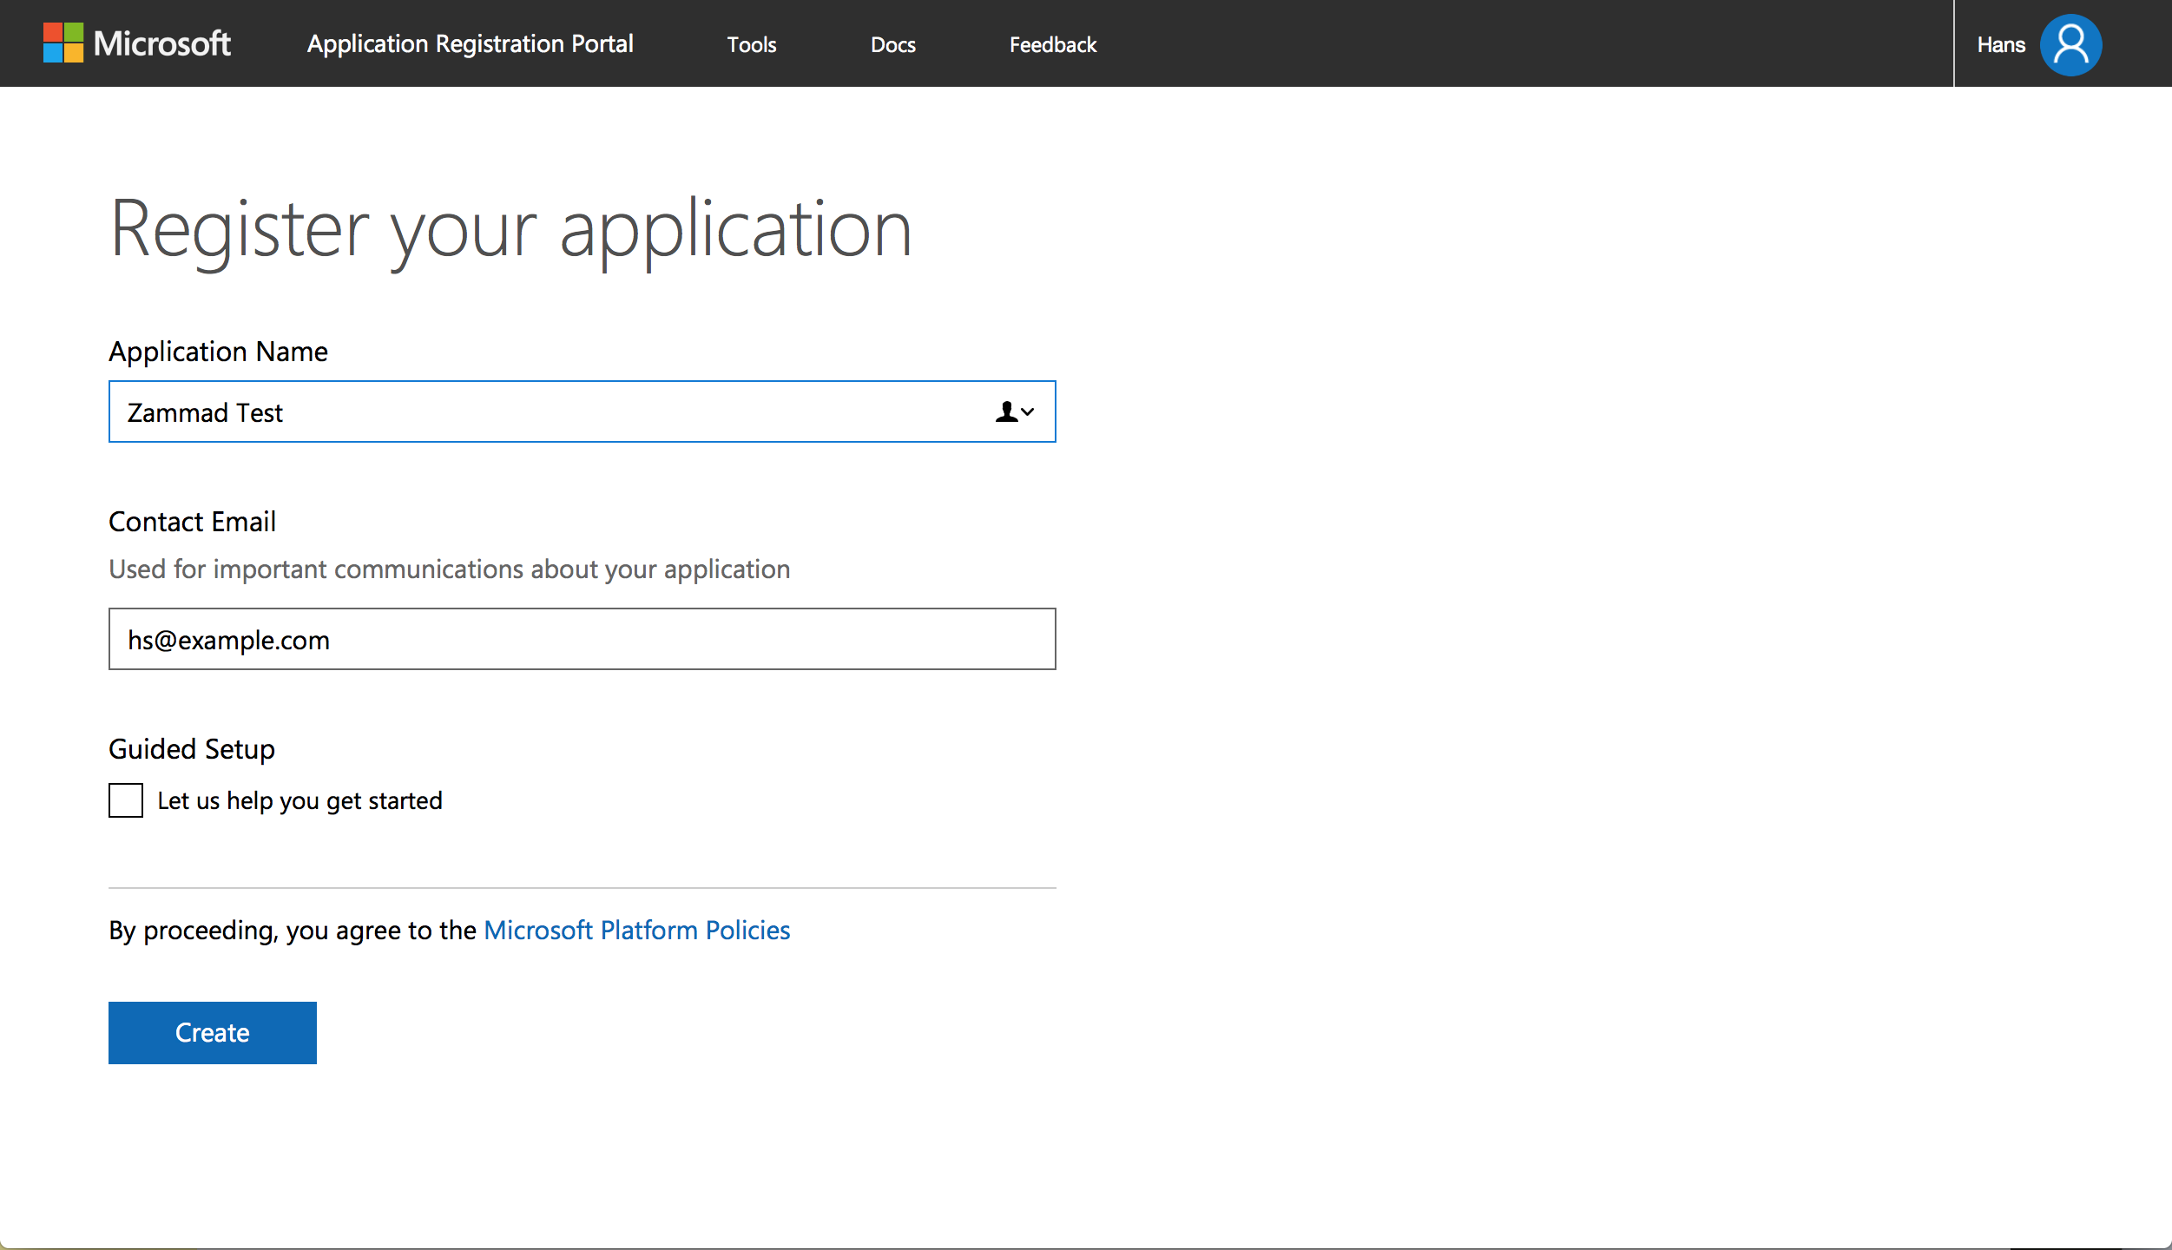Open the Tools menu
The width and height of the screenshot is (2172, 1250).
tap(752, 44)
